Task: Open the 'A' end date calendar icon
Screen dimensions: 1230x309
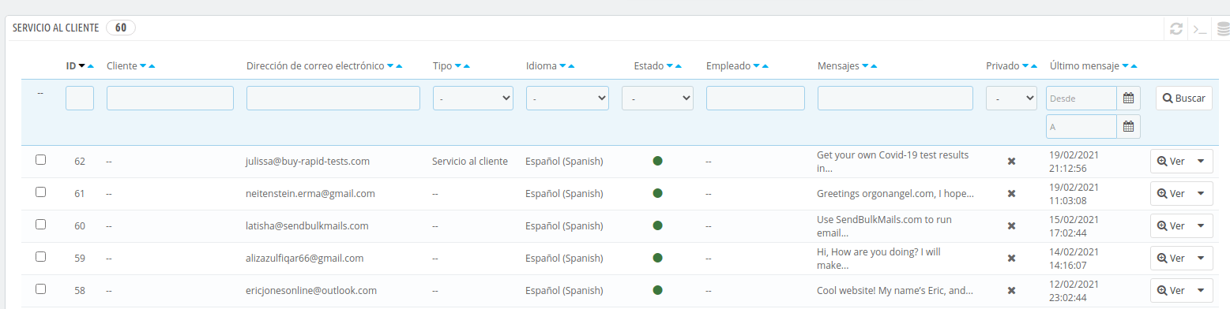Action: click(x=1128, y=126)
